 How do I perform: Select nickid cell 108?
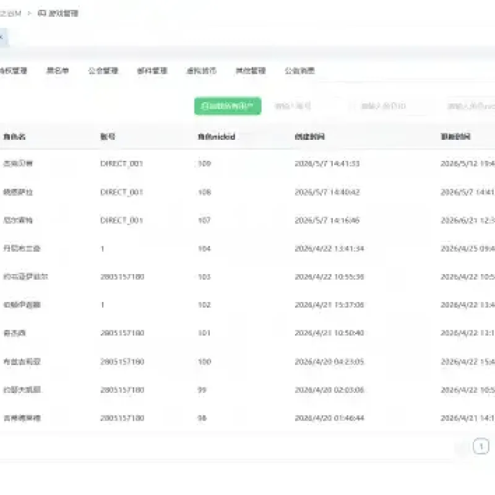coord(204,192)
